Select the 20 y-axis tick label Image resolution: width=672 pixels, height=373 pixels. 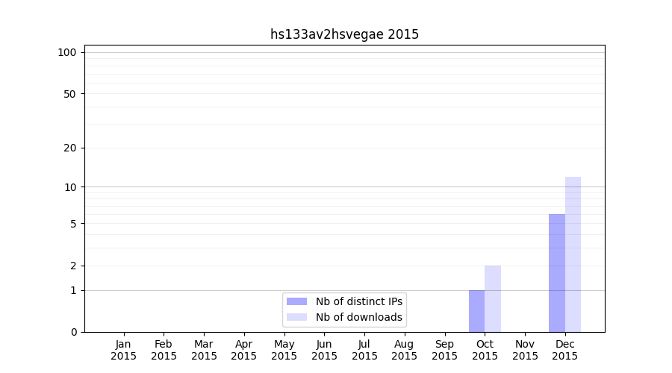tap(69, 148)
